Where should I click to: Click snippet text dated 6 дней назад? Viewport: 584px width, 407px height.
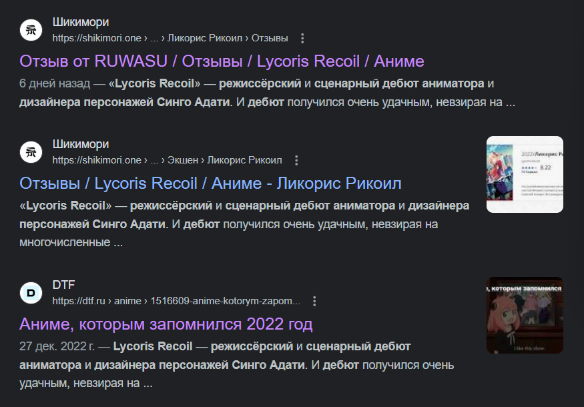click(x=268, y=92)
